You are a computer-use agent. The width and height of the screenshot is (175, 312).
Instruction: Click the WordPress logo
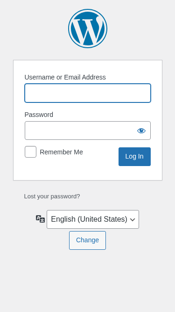coord(88,29)
